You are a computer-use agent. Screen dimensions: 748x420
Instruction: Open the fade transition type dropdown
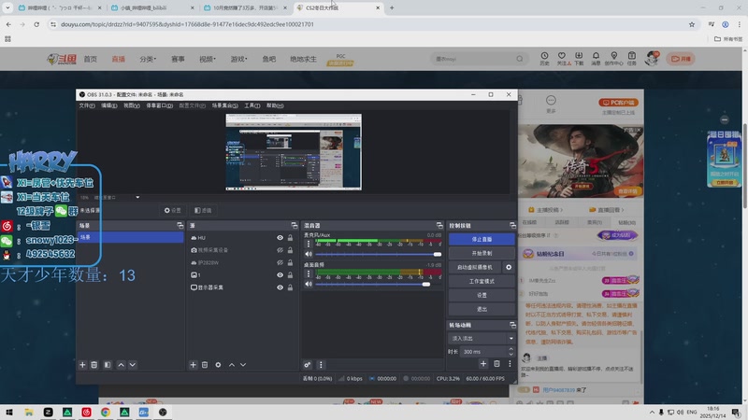coord(482,338)
